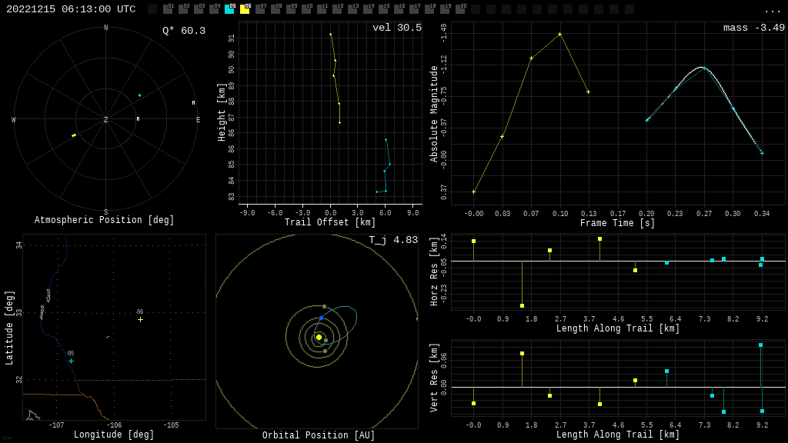Screen dimensions: 788x443
Task: Select the zenith Z marker in the sky plot
Action: (x=106, y=120)
